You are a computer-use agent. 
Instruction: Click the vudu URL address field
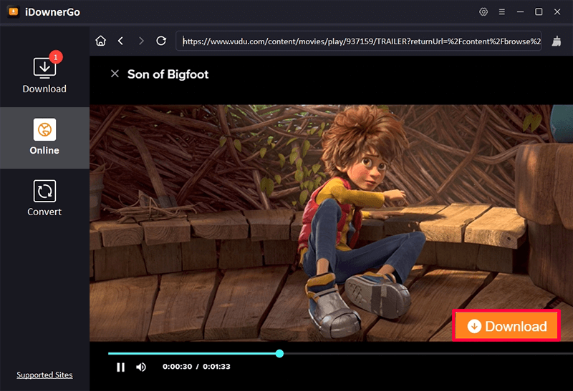359,41
